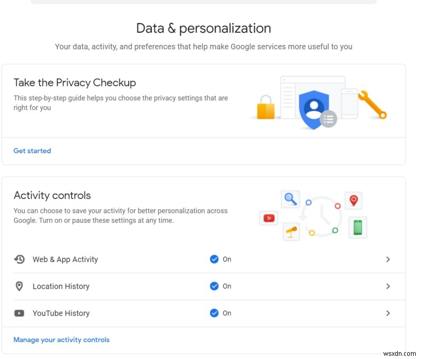This screenshot has height=359, width=422.
Task: Expand the Location History row
Action: click(x=388, y=286)
